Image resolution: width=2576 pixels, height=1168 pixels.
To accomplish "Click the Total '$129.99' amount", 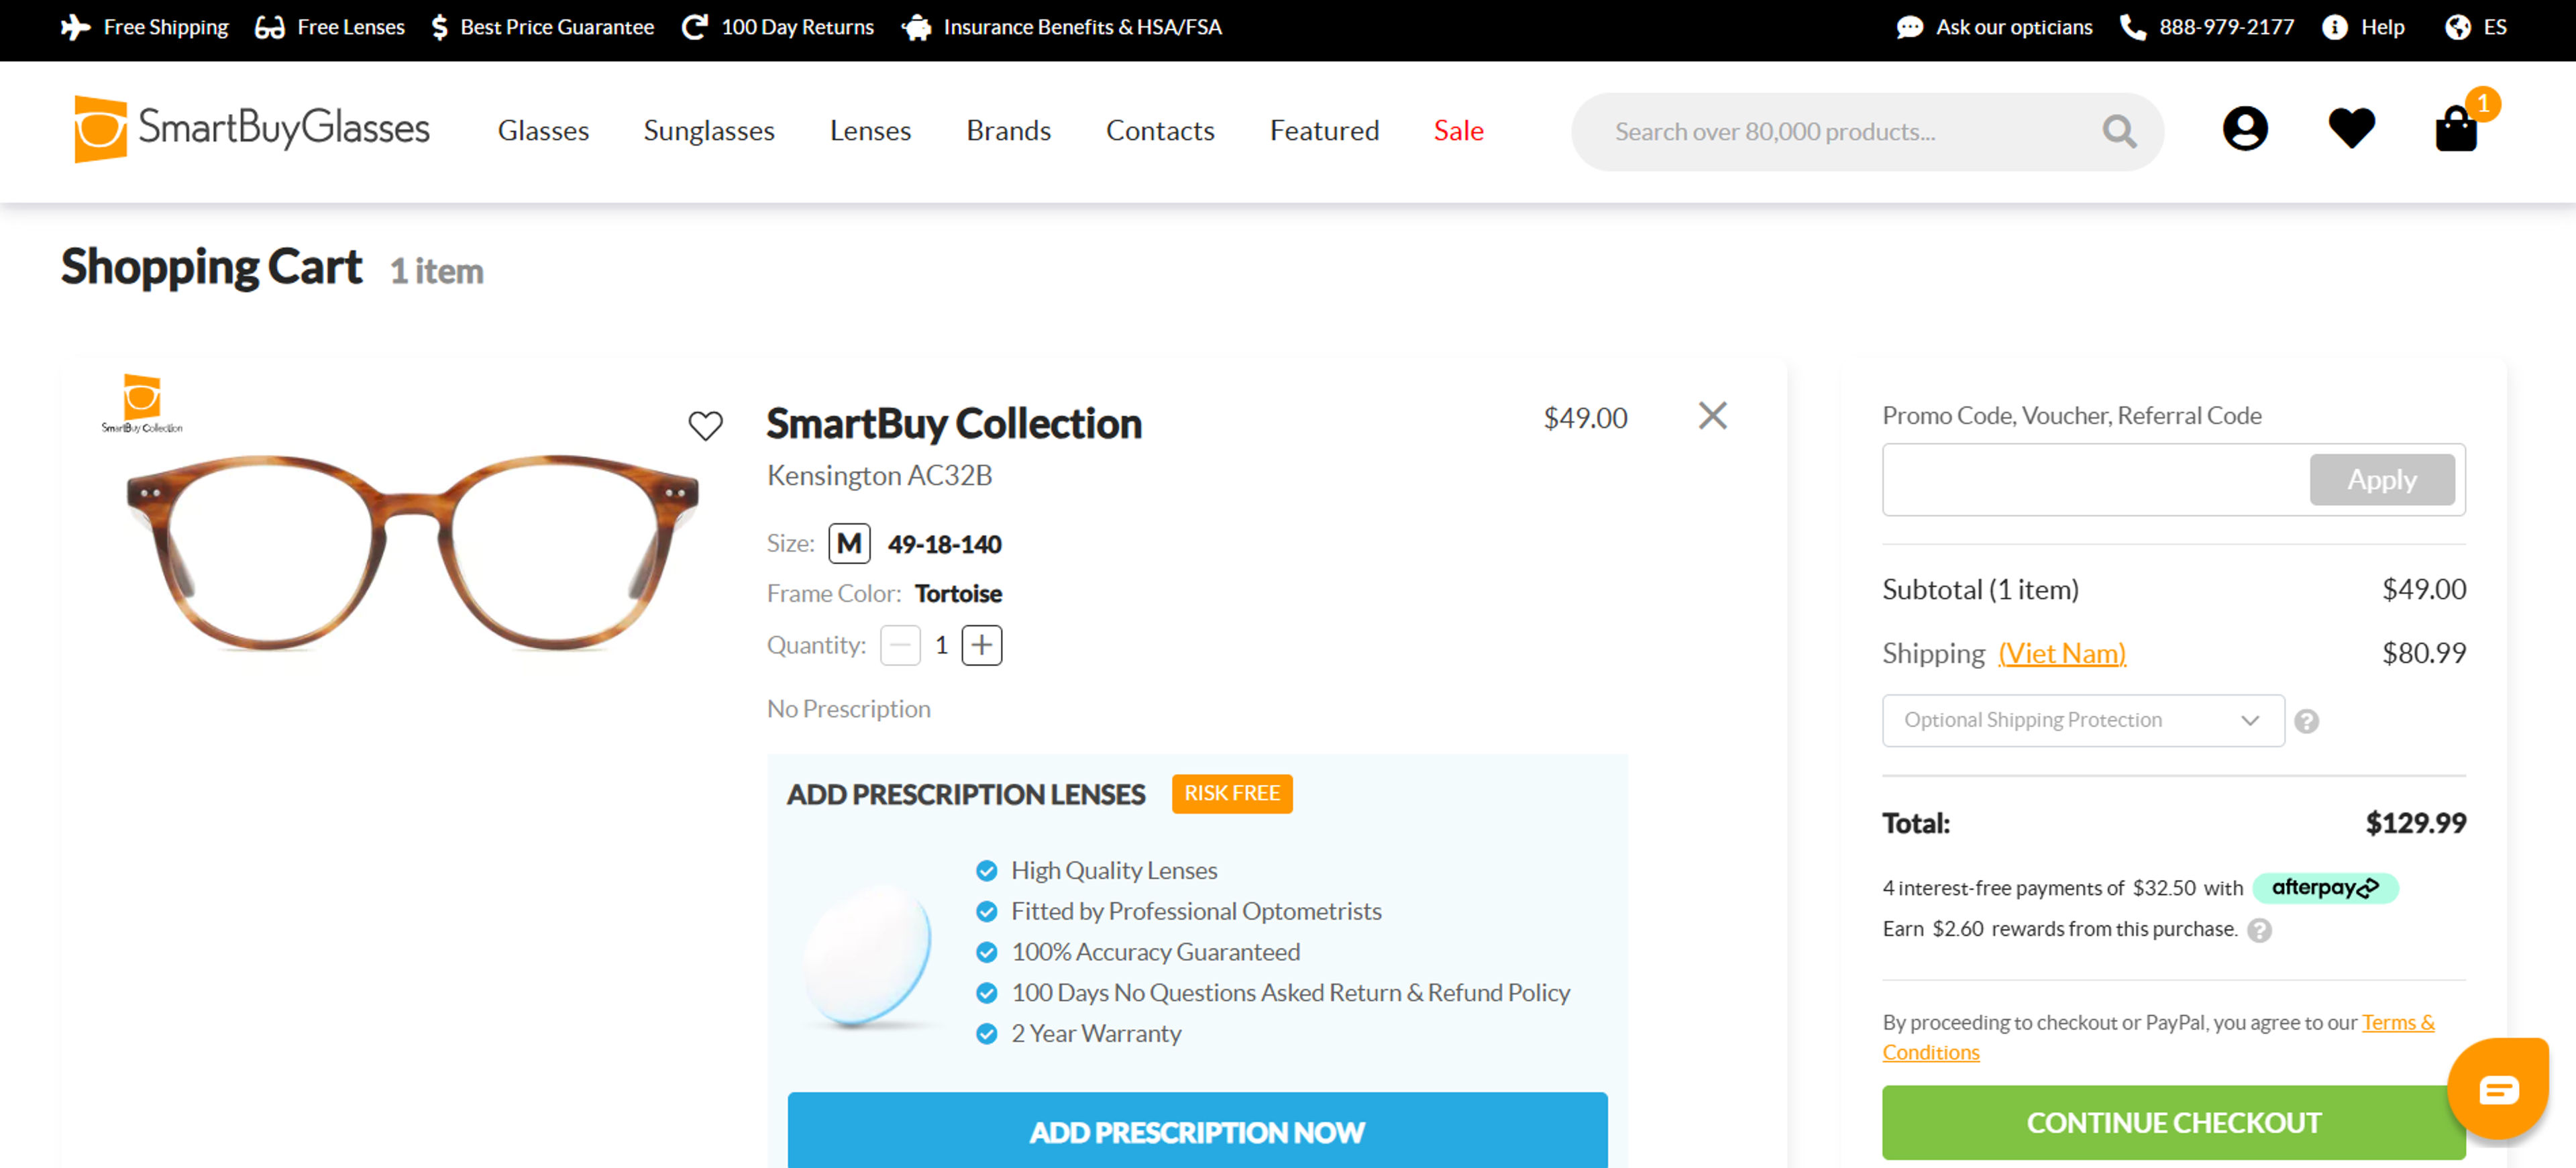I will click(2415, 823).
